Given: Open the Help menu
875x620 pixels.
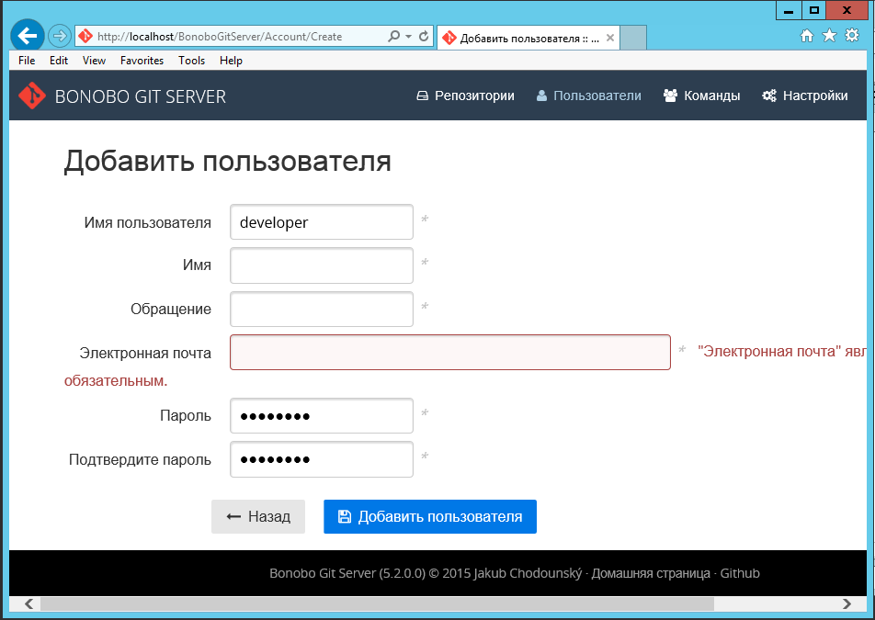Looking at the screenshot, I should [231, 61].
